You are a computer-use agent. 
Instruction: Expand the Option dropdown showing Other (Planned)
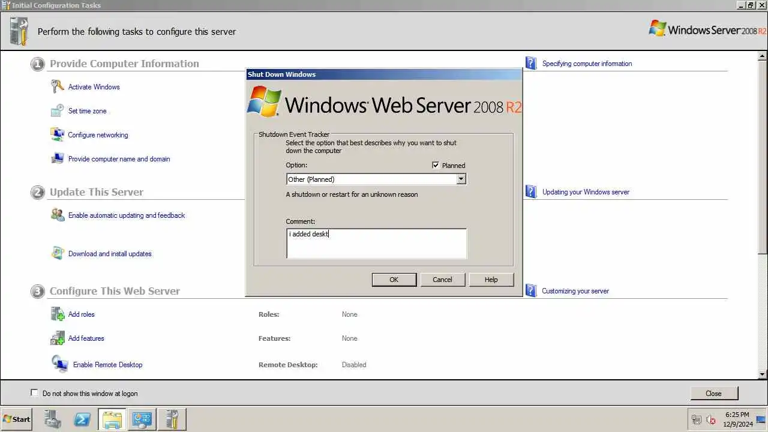(460, 179)
